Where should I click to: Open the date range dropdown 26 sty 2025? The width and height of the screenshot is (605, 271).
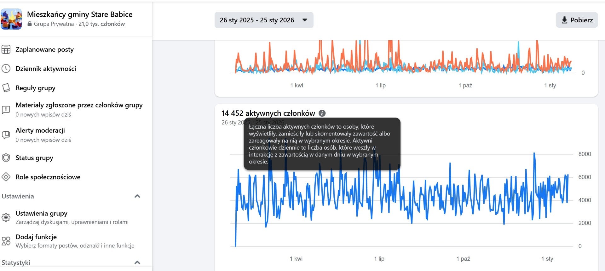tap(264, 20)
